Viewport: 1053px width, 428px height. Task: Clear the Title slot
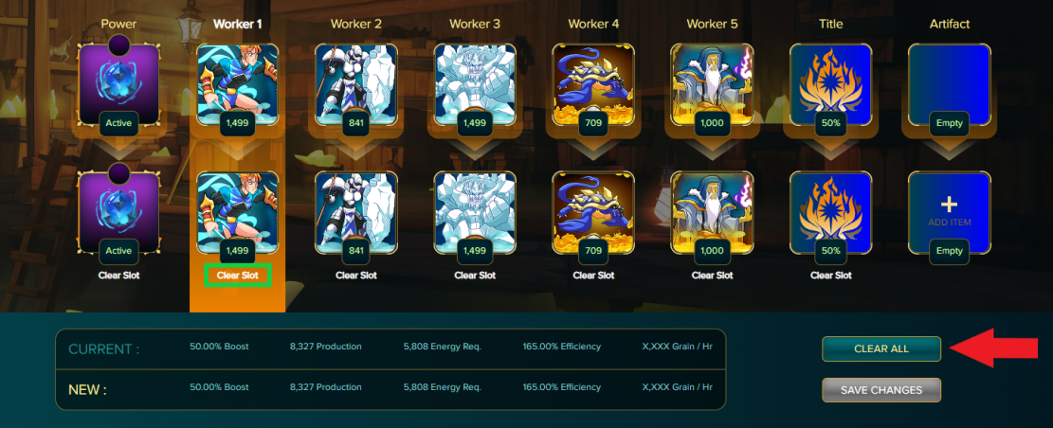tap(830, 275)
